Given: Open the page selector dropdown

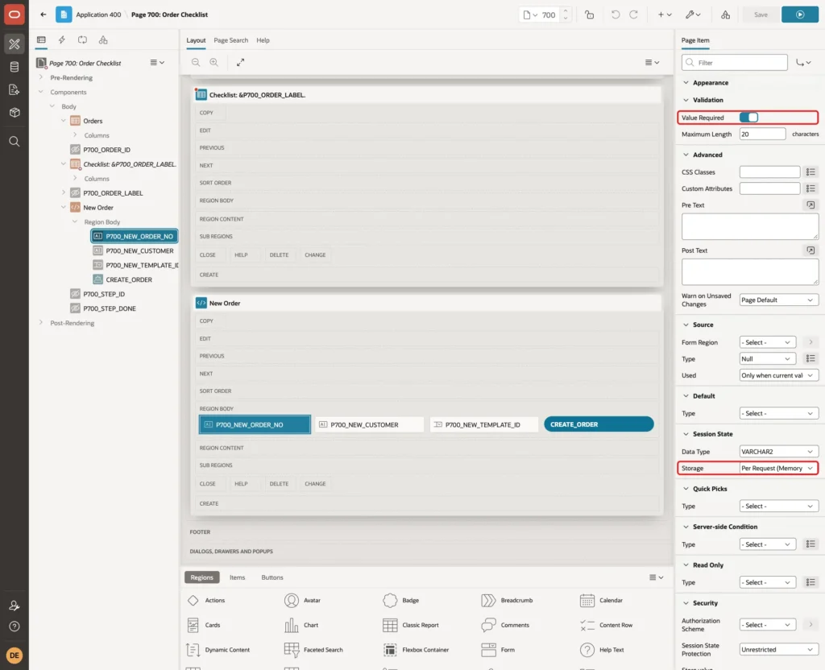Looking at the screenshot, I should (530, 14).
